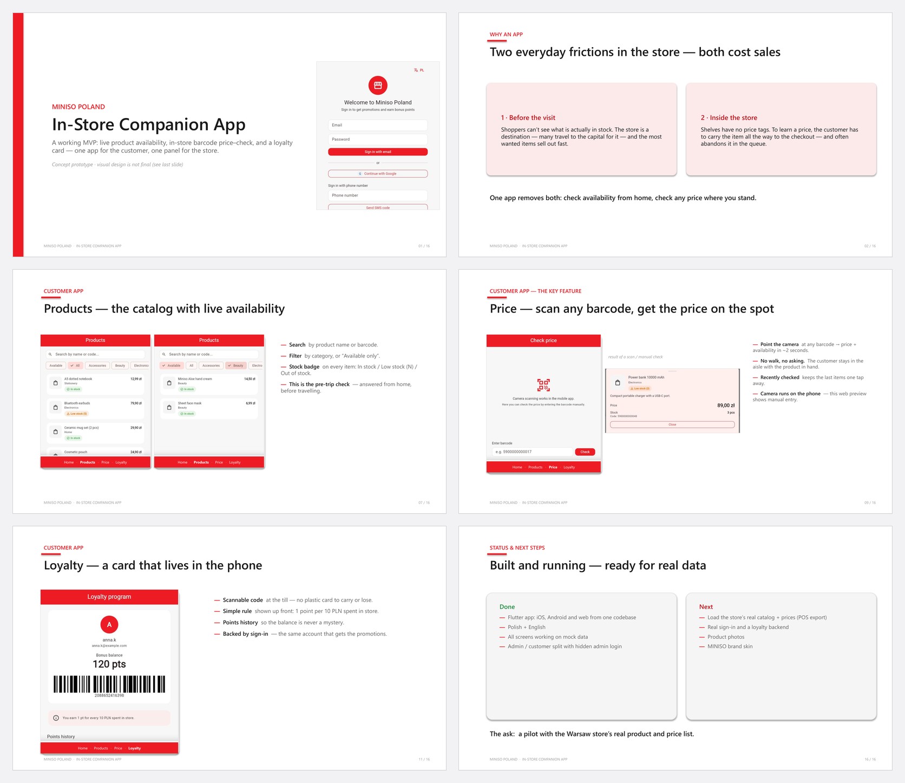This screenshot has height=783, width=905.
Task: Click the red avatar circle with letter A
Action: point(109,624)
